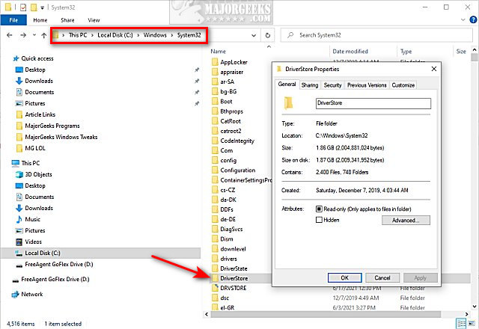Click the appraiser folder icon
Image resolution: width=479 pixels, height=329 pixels.
215,72
